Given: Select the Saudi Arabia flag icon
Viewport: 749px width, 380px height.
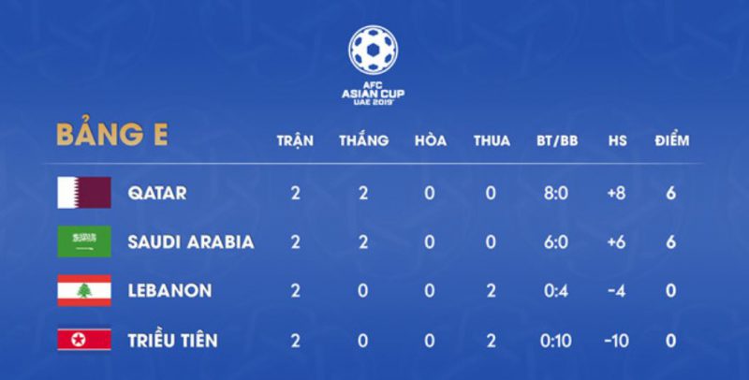Looking at the screenshot, I should [x=84, y=241].
